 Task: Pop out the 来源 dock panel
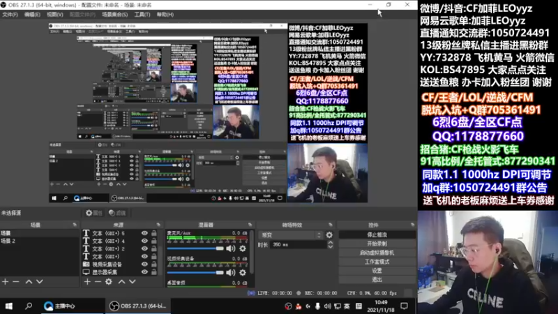tap(158, 225)
